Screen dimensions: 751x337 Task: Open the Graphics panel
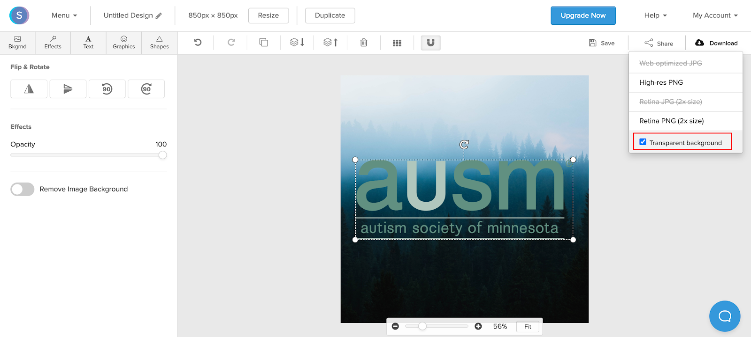click(x=124, y=43)
